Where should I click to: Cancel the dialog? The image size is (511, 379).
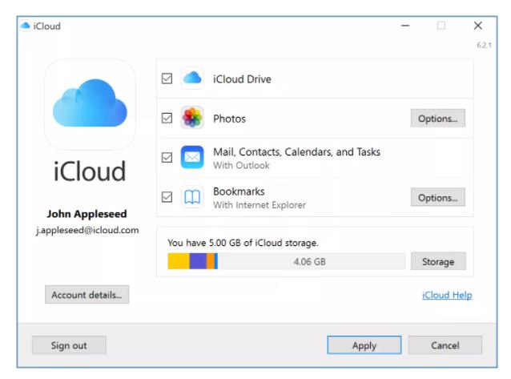445,345
